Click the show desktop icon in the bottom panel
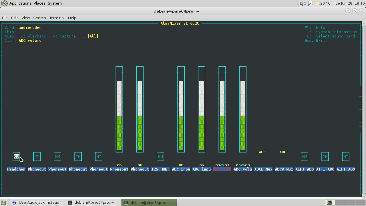Image resolution: width=366 pixels, height=206 pixels. click(3, 203)
